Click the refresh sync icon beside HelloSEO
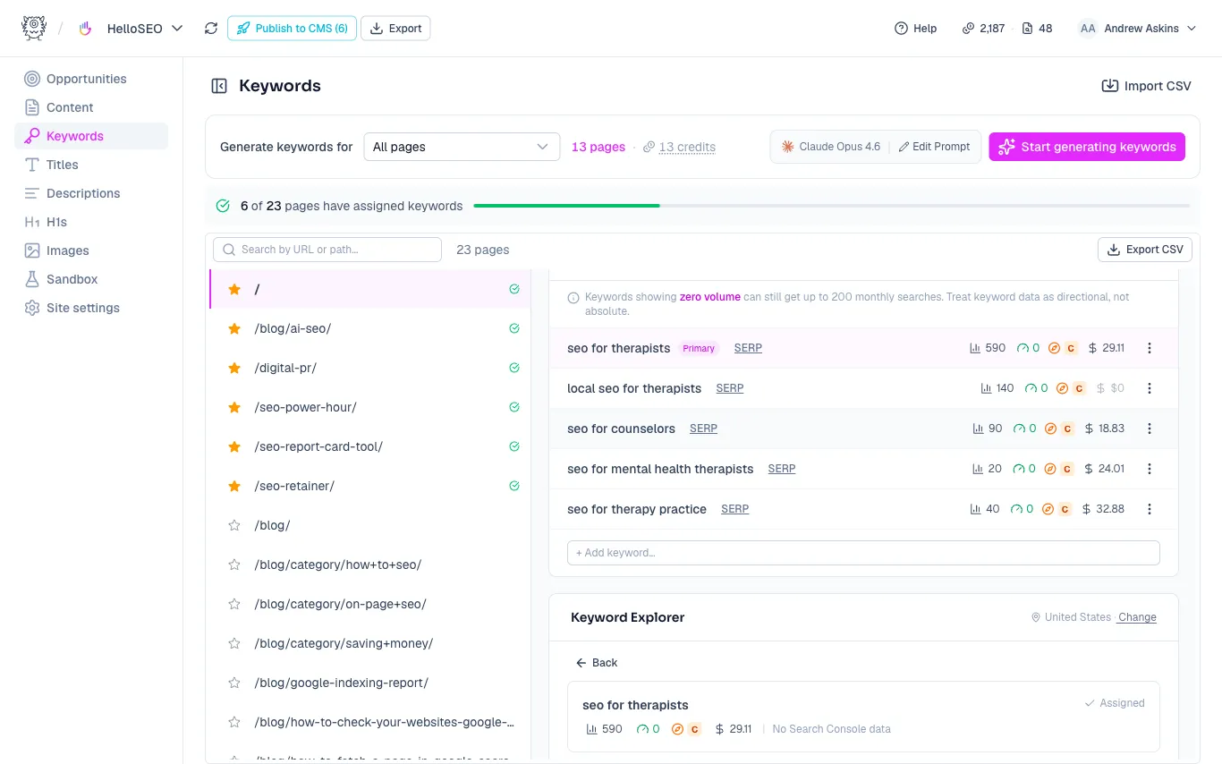Viewport: 1222px width, 764px height. 211,29
